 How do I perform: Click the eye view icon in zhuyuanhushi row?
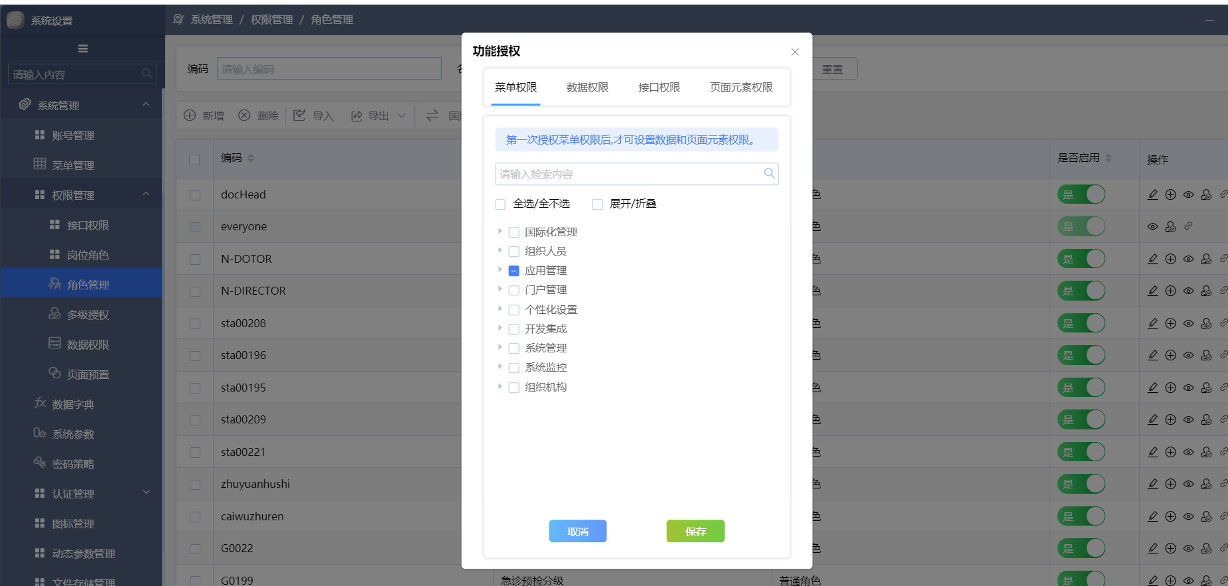[x=1189, y=484]
